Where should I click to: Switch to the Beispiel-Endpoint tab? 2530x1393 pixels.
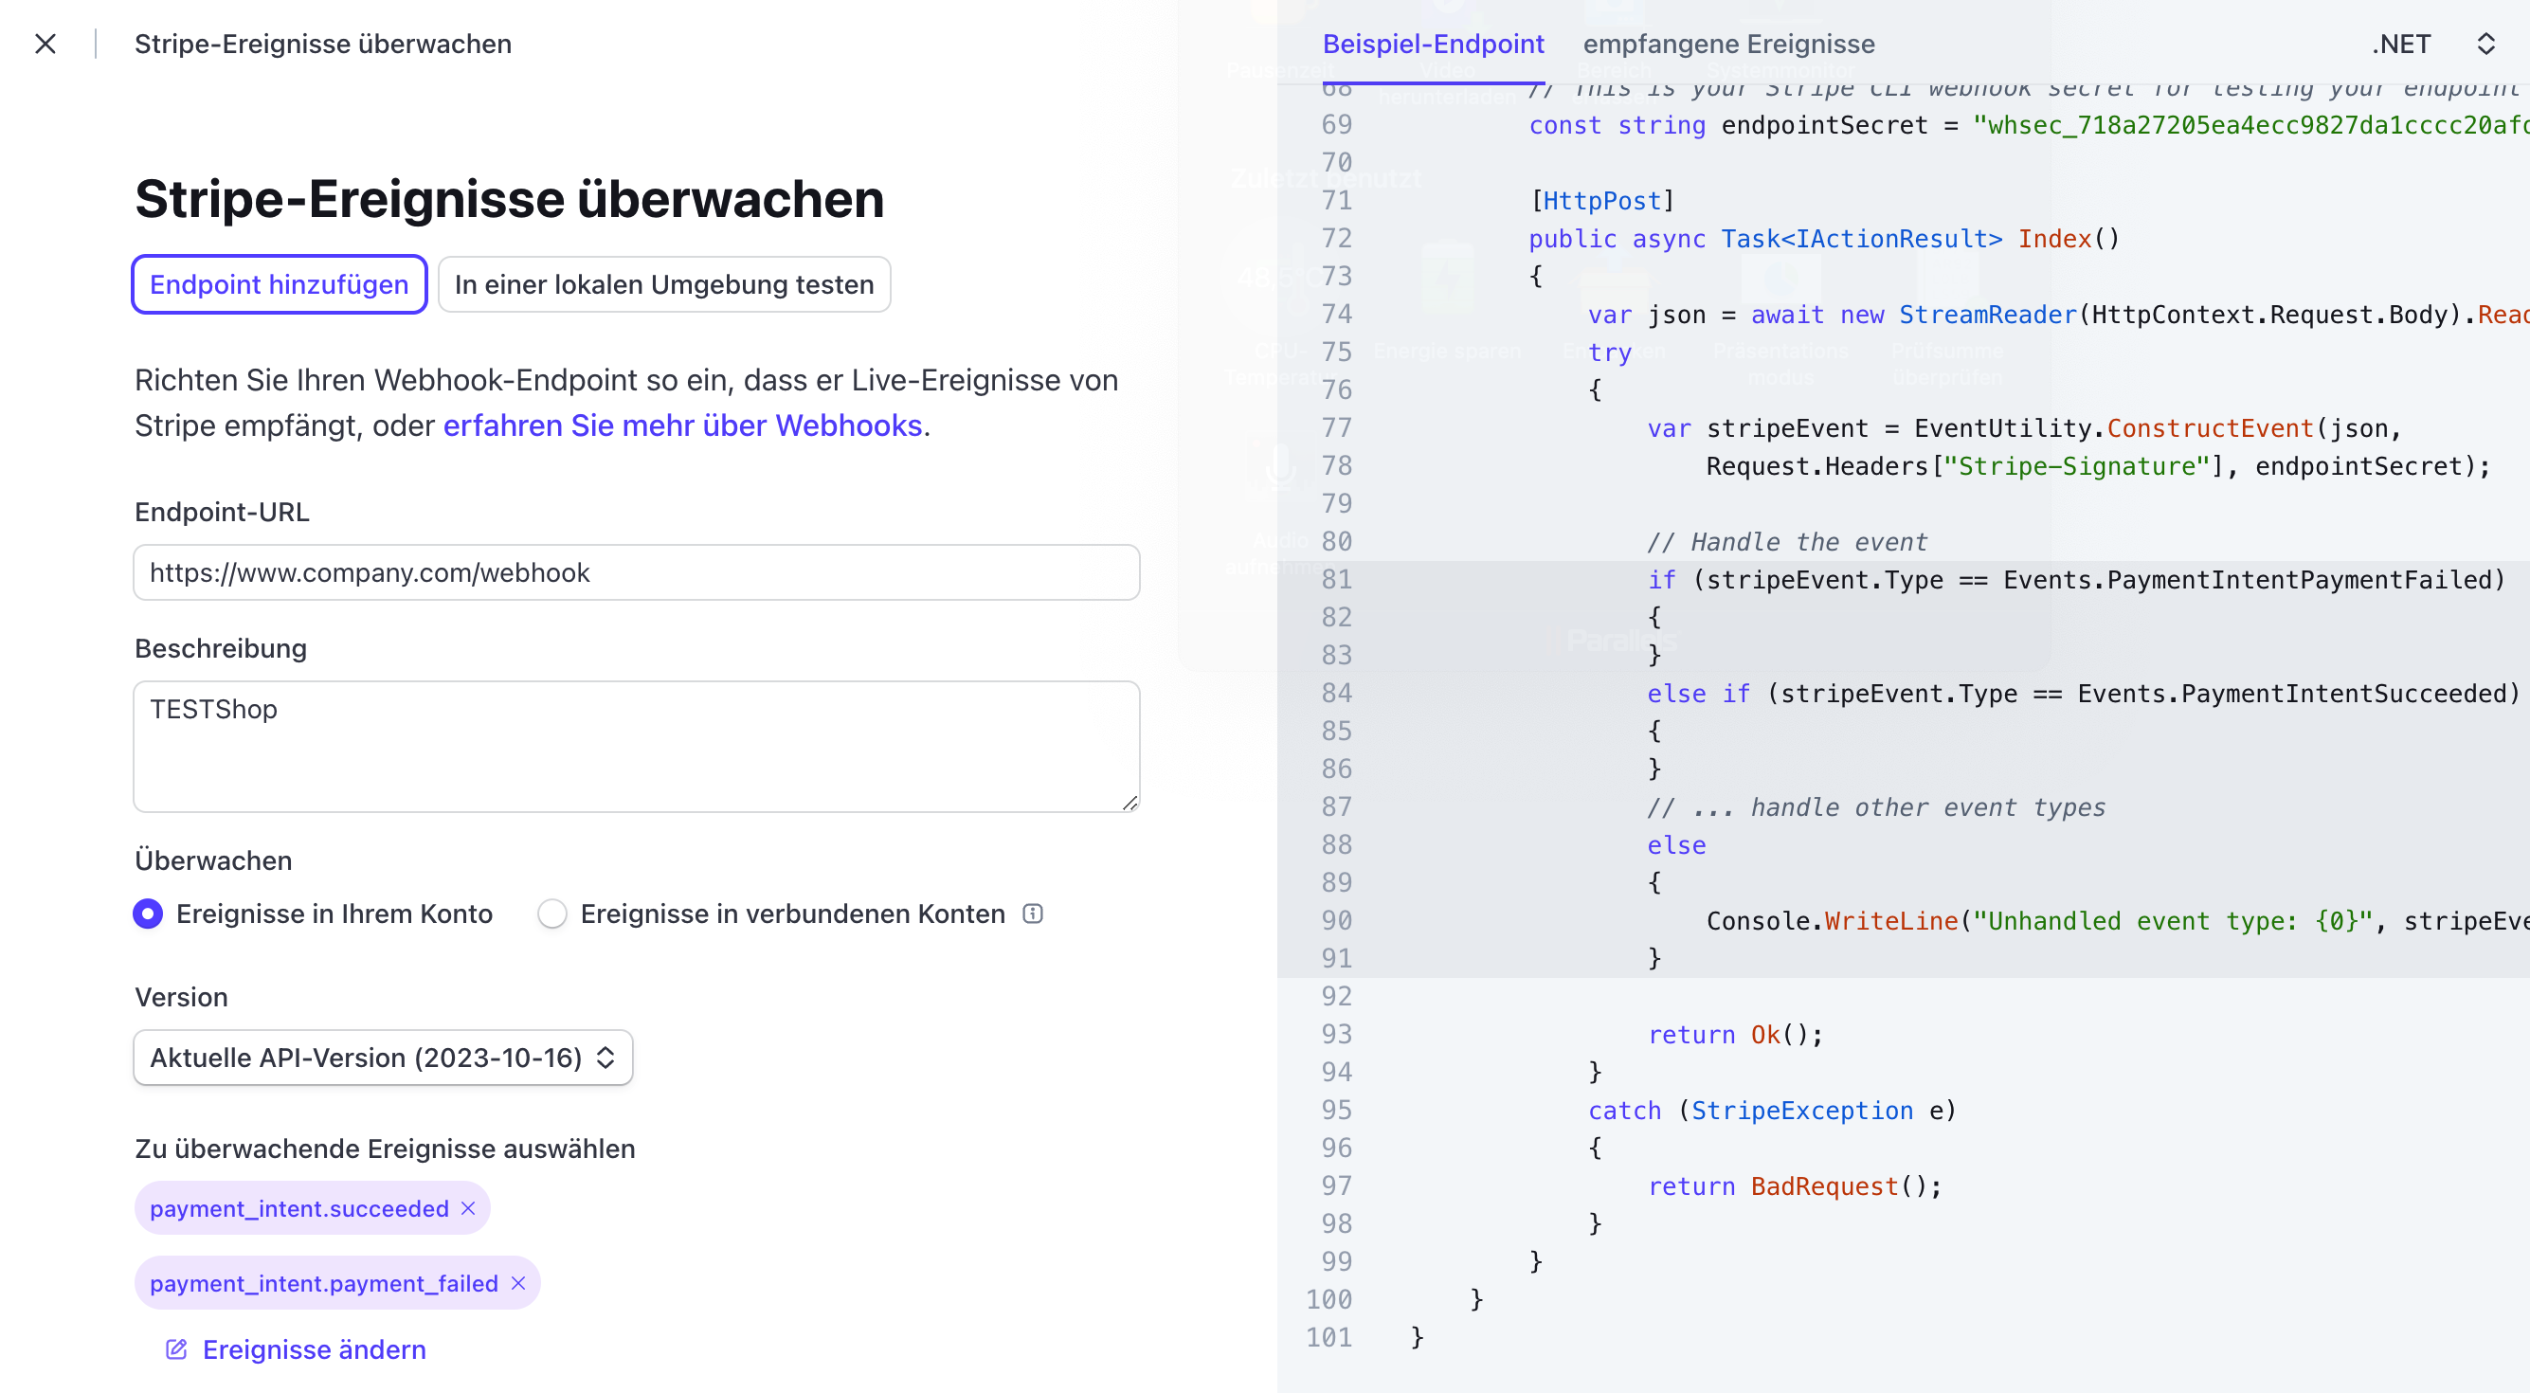tap(1433, 45)
